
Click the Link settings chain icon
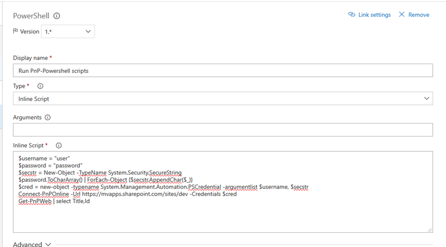point(352,15)
